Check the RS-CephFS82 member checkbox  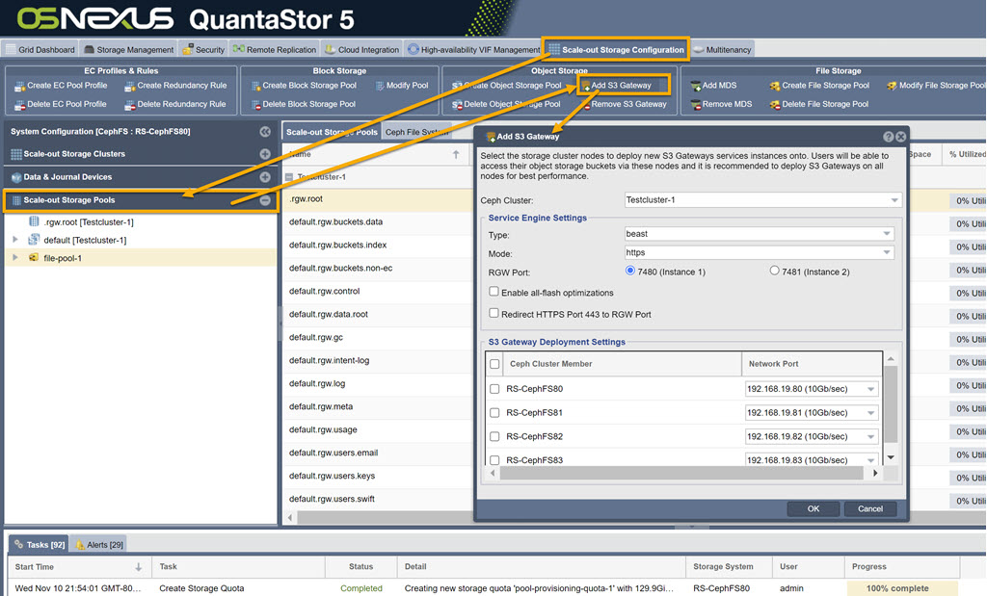494,436
